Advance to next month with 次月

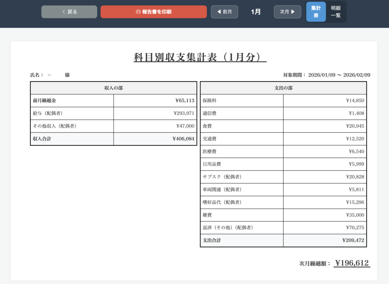(287, 12)
